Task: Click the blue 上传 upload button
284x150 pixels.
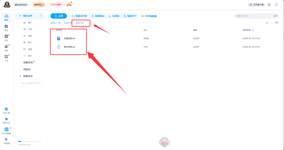Action: pyautogui.click(x=59, y=16)
